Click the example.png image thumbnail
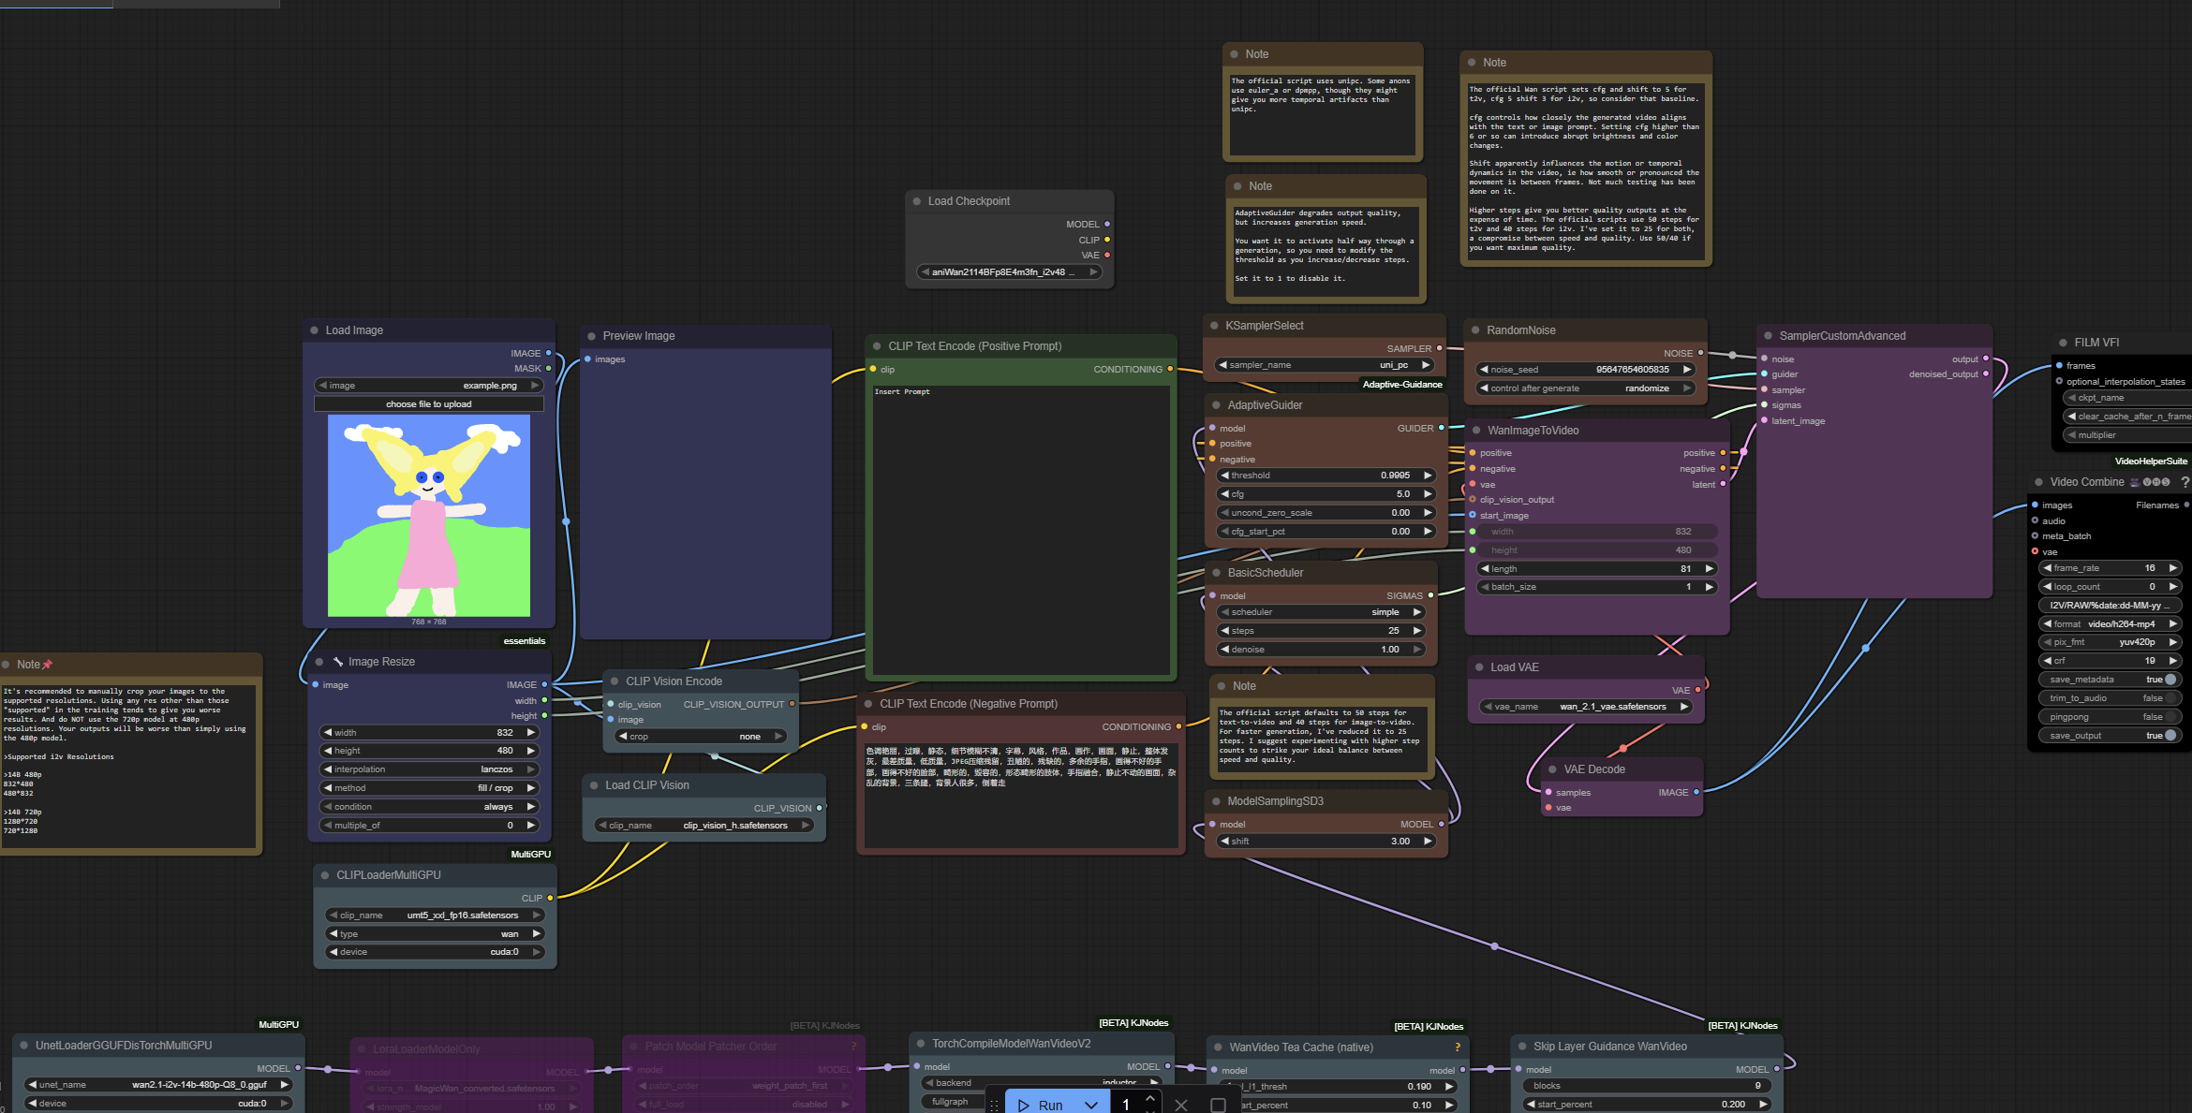The width and height of the screenshot is (2192, 1113). (429, 516)
